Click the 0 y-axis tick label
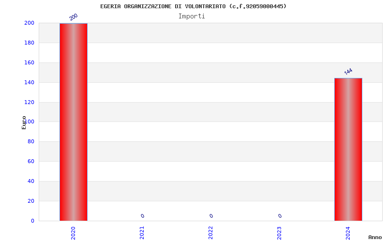The width and height of the screenshot is (387, 242). pyautogui.click(x=32, y=221)
